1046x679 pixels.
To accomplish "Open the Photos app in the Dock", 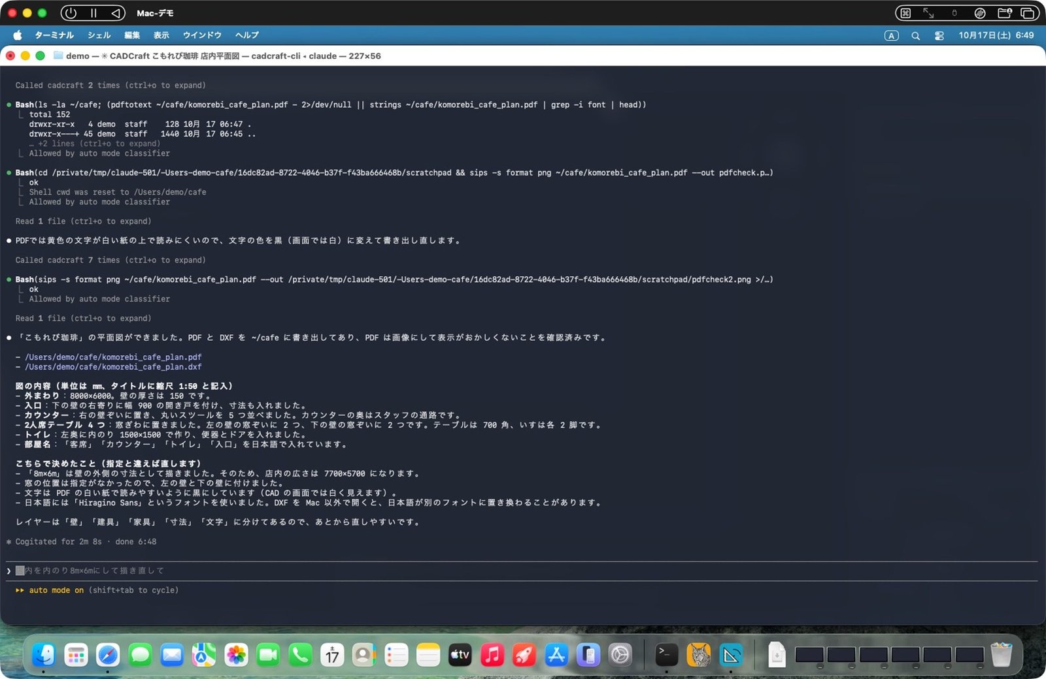I will pyautogui.click(x=236, y=655).
